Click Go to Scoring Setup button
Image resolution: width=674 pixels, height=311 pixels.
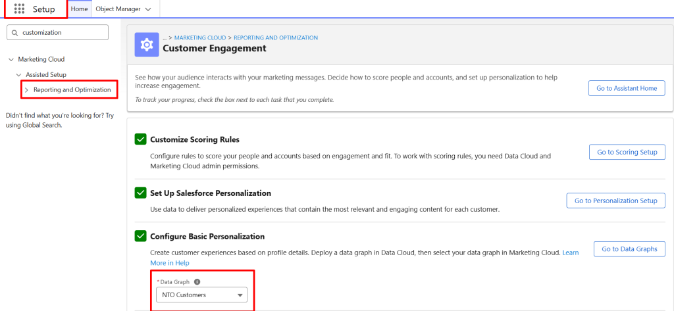(627, 152)
